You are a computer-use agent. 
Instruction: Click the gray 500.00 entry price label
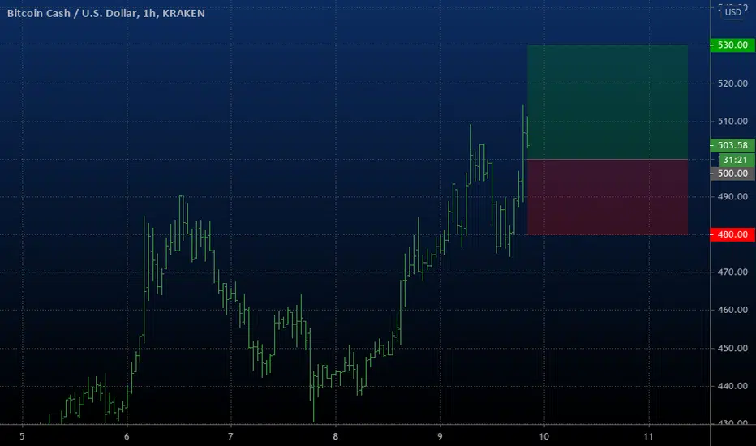pyautogui.click(x=732, y=174)
